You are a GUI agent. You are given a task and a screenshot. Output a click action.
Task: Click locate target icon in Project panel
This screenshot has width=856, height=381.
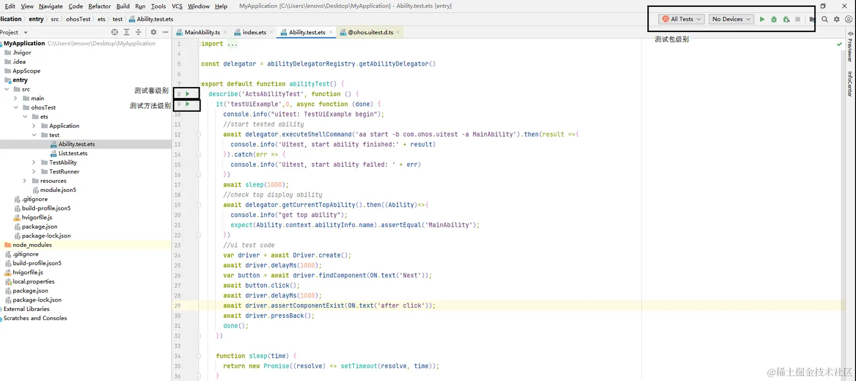tap(114, 32)
